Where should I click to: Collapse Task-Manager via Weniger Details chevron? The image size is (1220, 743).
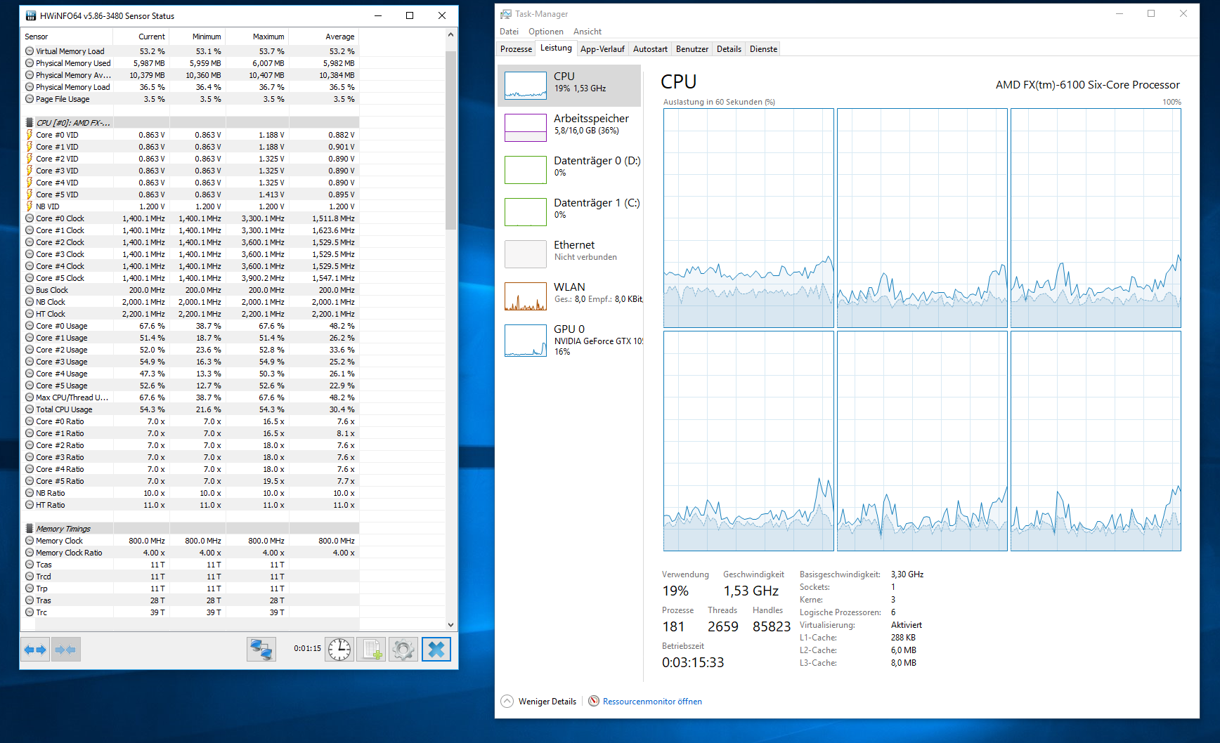click(507, 701)
